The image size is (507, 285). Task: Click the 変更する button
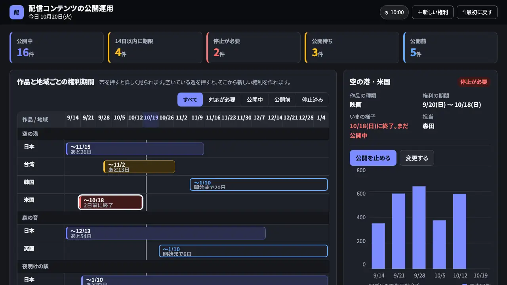(417, 158)
